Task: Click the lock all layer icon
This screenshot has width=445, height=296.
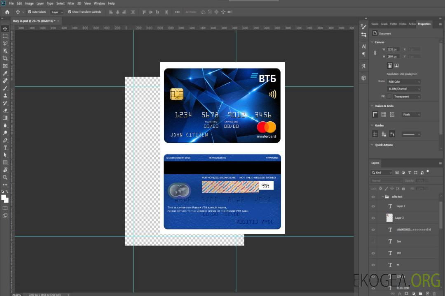Action: [403, 188]
